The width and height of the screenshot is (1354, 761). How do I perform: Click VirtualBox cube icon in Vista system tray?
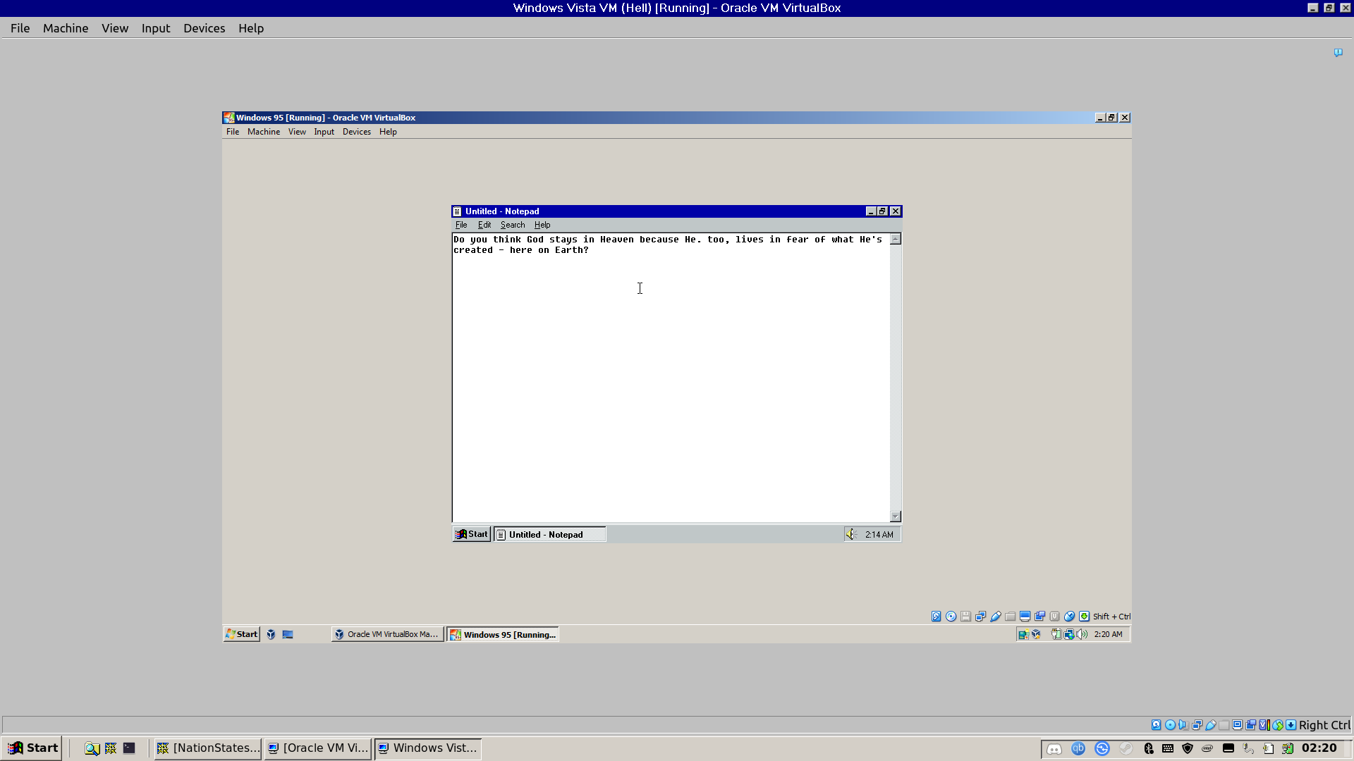tap(1036, 634)
